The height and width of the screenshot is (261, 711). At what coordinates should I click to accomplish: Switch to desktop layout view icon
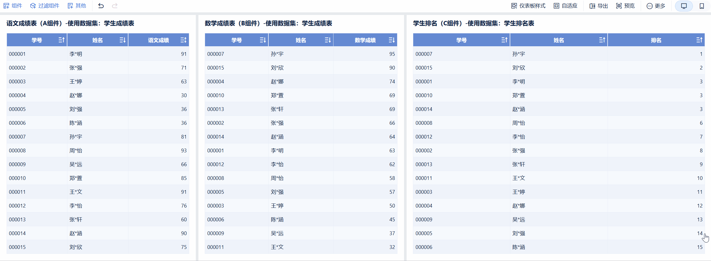pos(684,6)
